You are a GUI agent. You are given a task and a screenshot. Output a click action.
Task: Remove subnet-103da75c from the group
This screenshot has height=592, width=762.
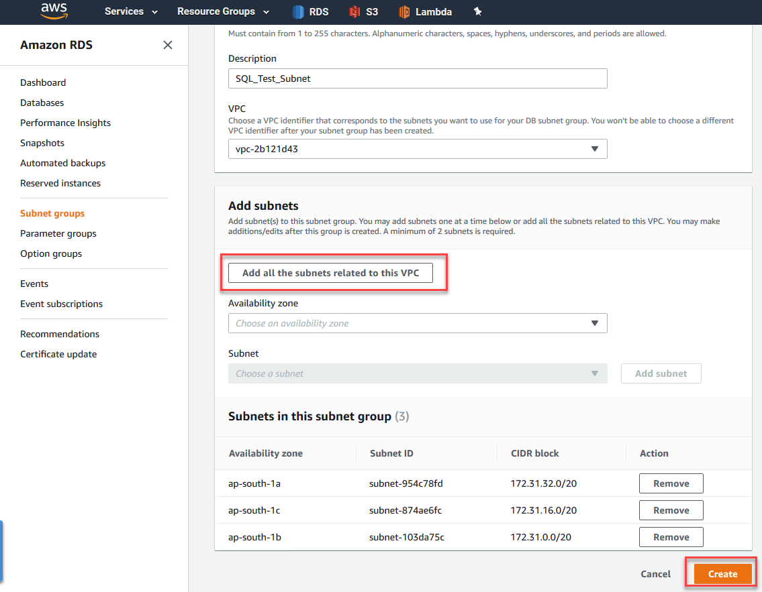[x=671, y=537]
